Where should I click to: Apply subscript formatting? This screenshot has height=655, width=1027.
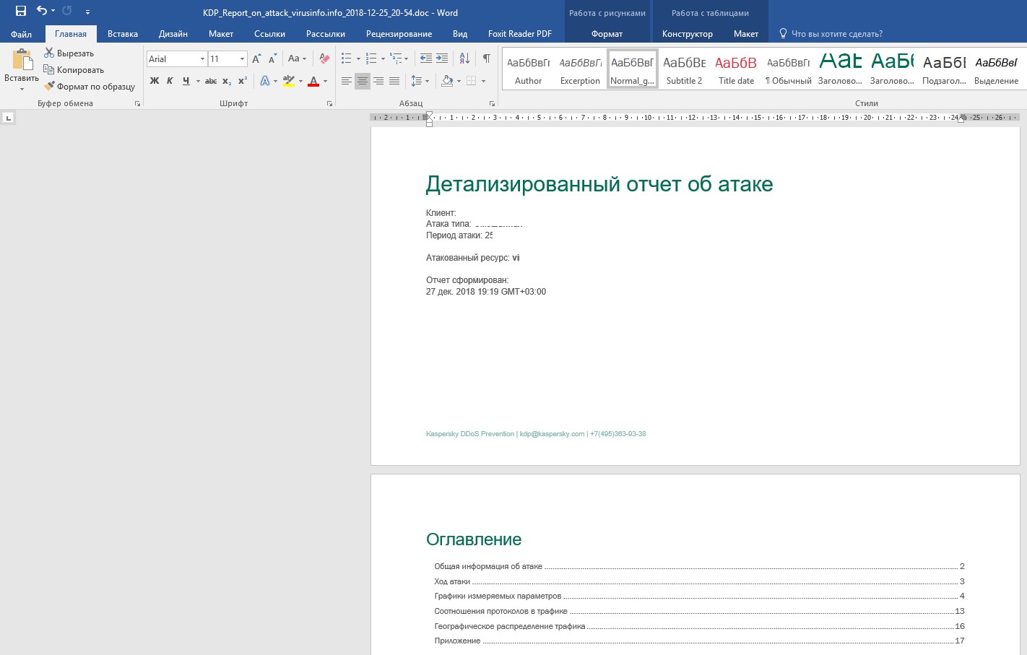(x=227, y=81)
